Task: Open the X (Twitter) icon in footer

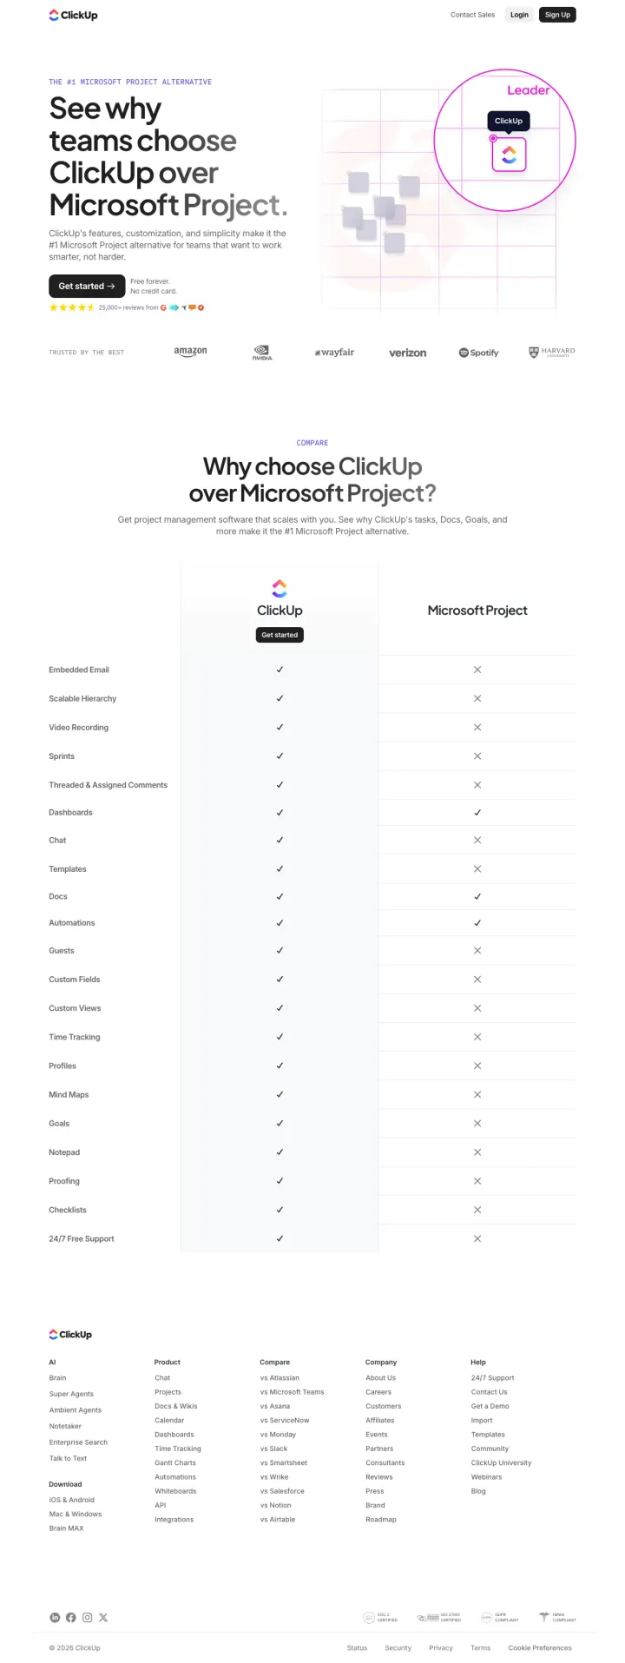Action: tap(103, 1617)
